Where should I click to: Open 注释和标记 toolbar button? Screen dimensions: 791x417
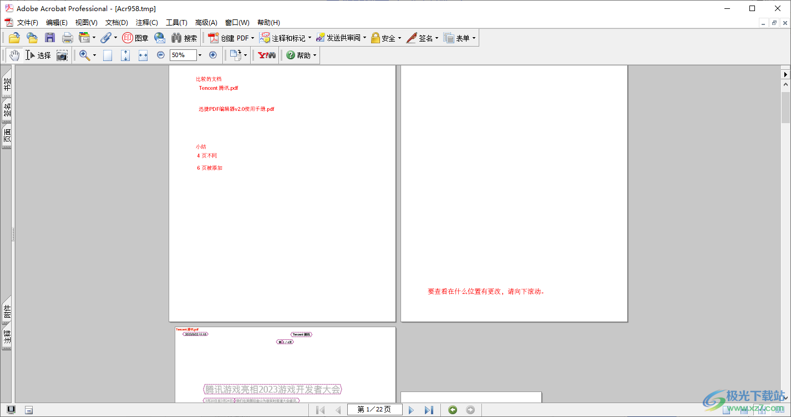[x=282, y=38]
